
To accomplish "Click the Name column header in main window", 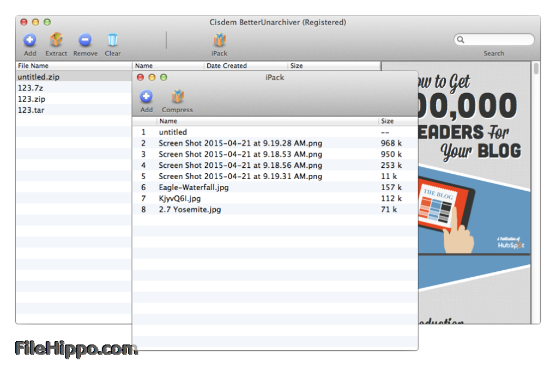I will pyautogui.click(x=168, y=65).
